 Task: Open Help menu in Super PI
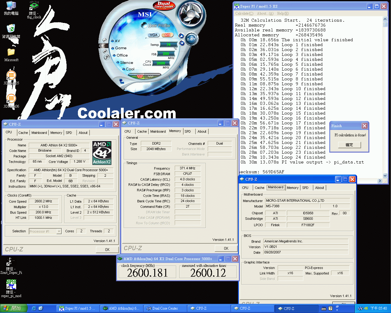coord(283,13)
